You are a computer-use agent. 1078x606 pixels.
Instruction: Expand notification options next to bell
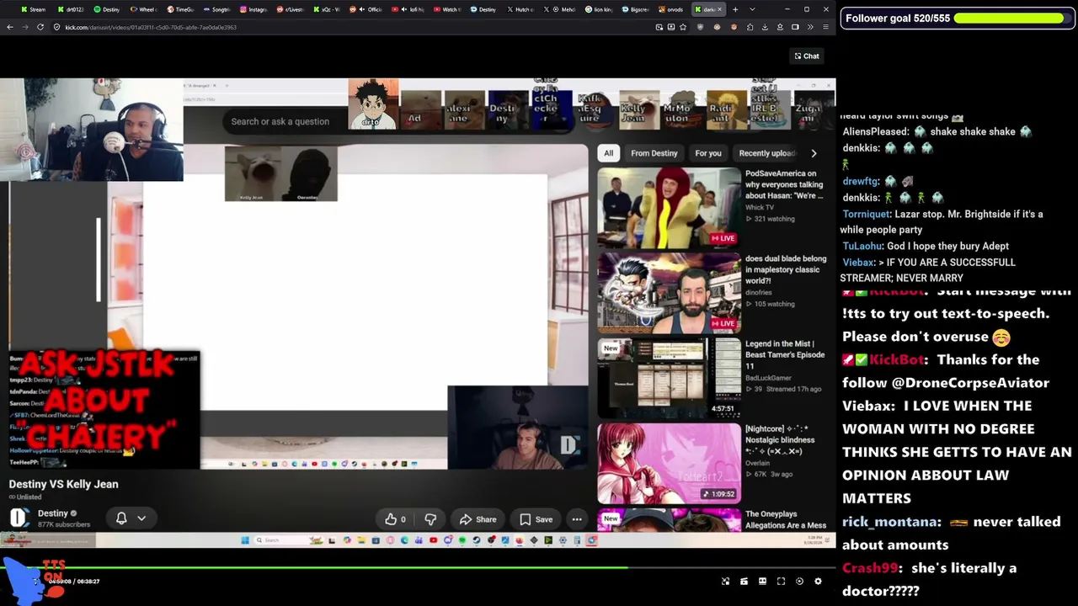pyautogui.click(x=141, y=518)
